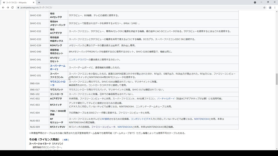Viewport: 278px width, 156px height.
Task: Select the SHVC-031 model number cell
Action: pos(39,23)
